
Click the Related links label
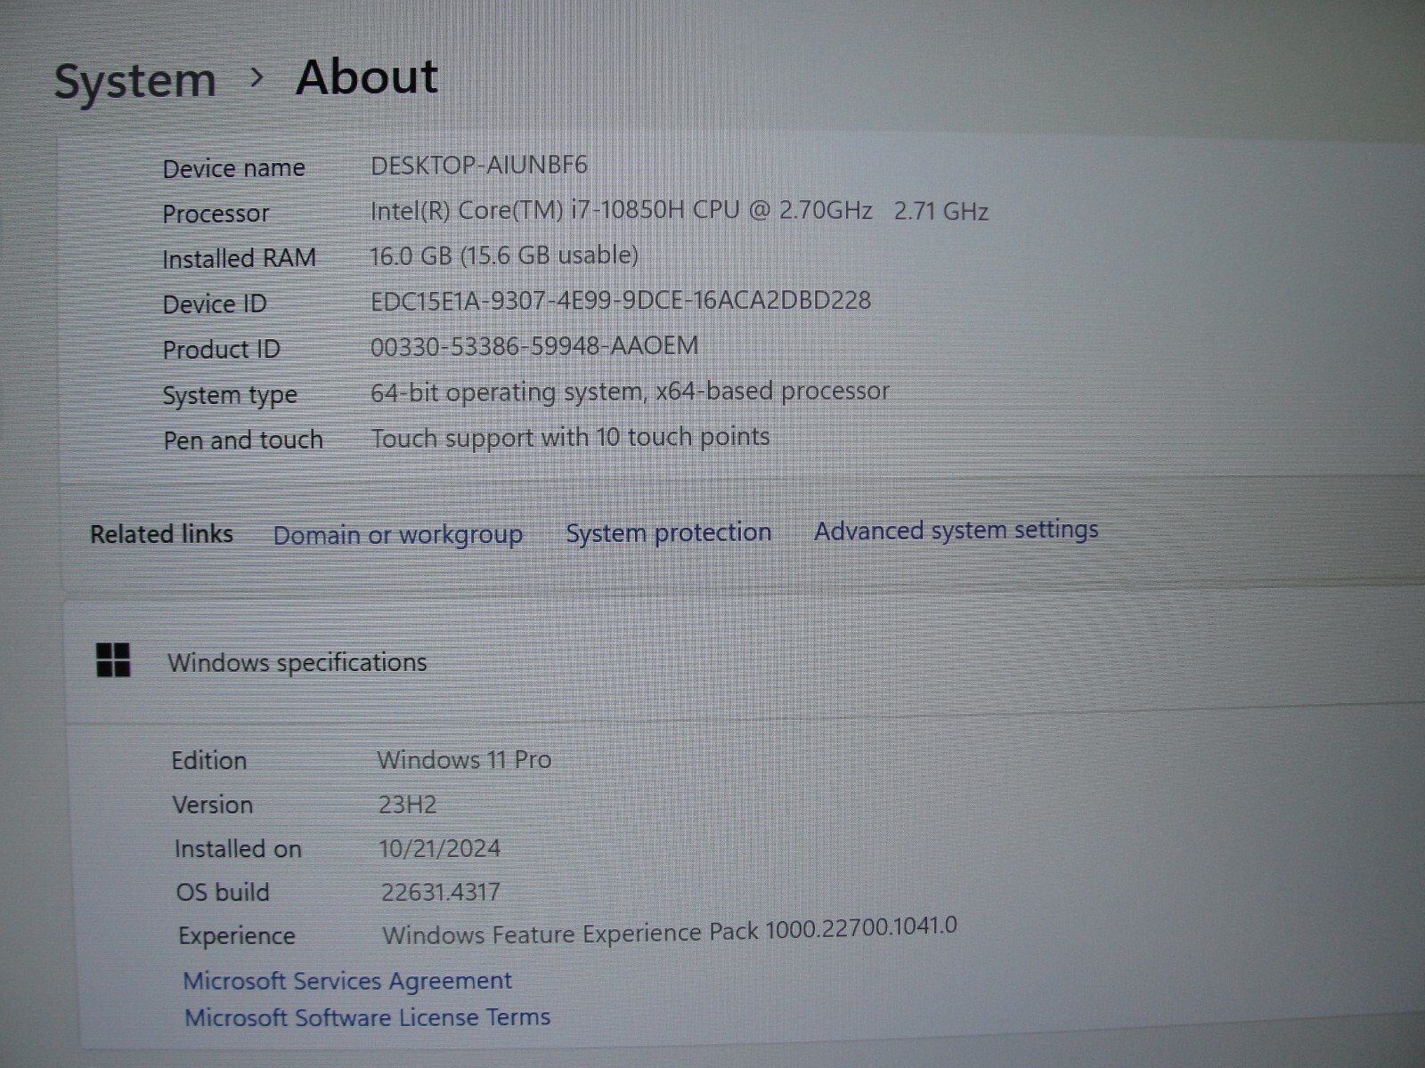pyautogui.click(x=161, y=534)
